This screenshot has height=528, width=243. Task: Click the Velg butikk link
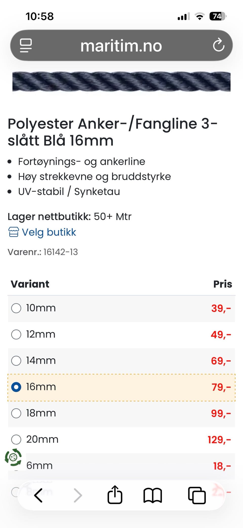49,232
